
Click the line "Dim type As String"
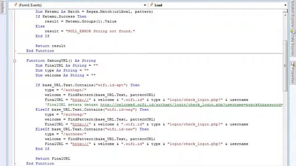click(x=62, y=71)
